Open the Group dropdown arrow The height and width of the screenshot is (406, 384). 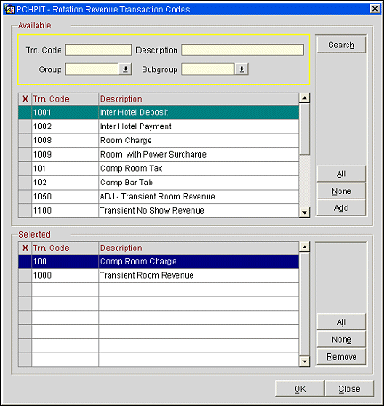coord(126,69)
